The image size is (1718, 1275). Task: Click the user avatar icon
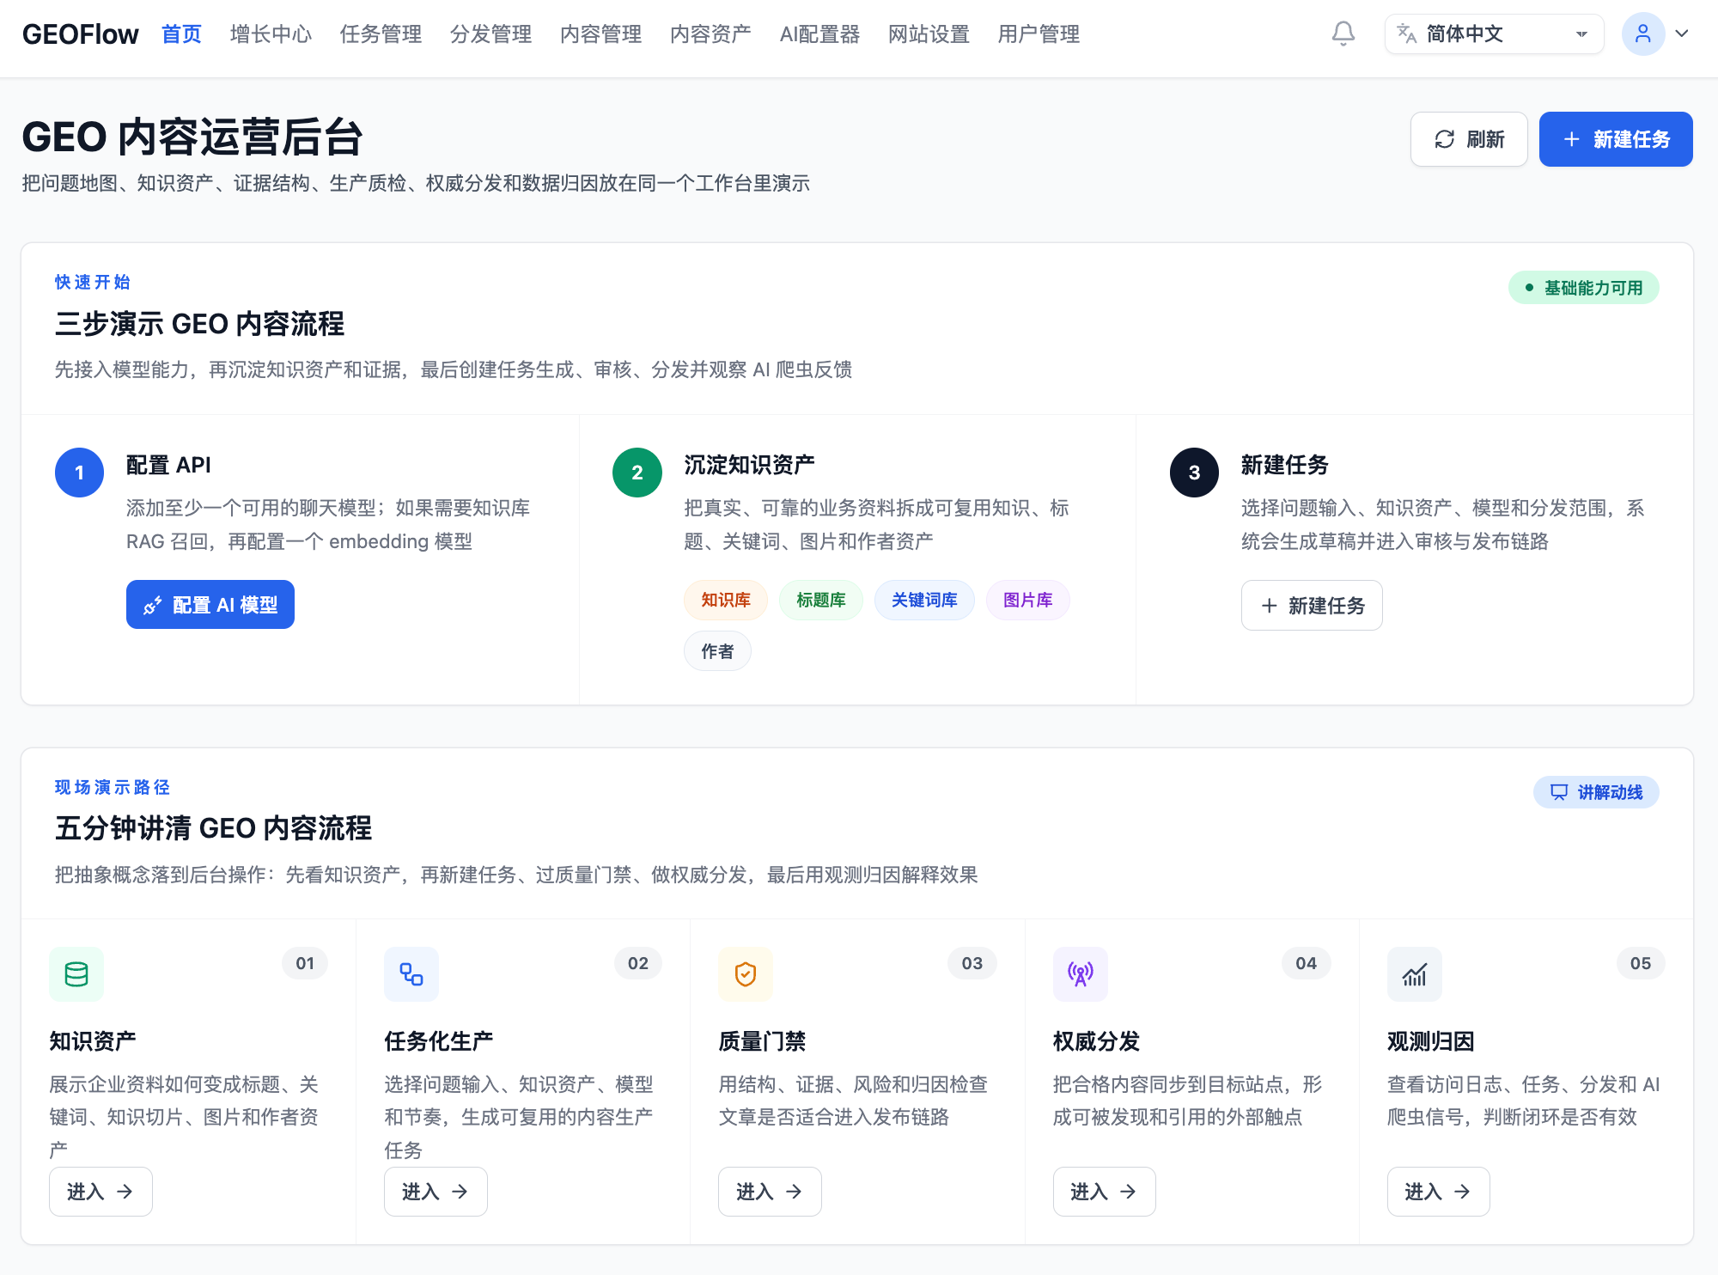click(x=1642, y=34)
